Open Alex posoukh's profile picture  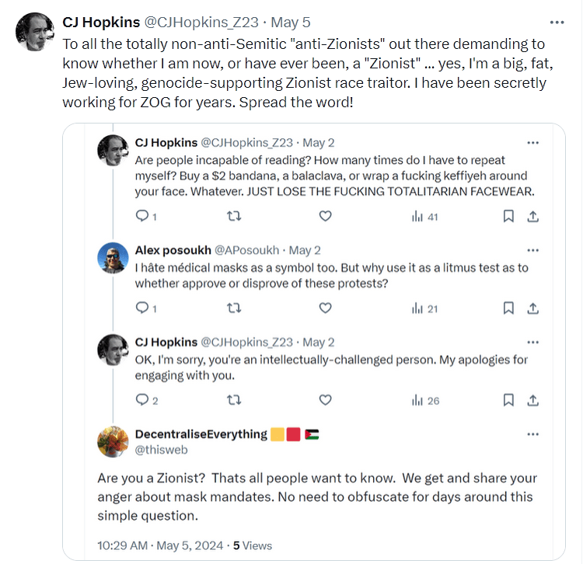113,259
